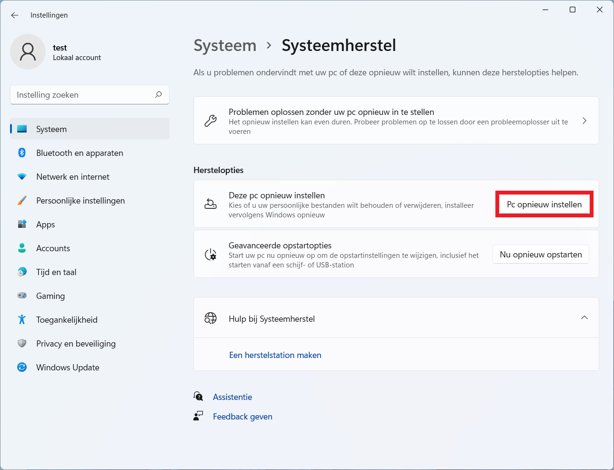Image resolution: width=614 pixels, height=470 pixels.
Task: Open Privacy en beveiliging
Action: [x=90, y=343]
